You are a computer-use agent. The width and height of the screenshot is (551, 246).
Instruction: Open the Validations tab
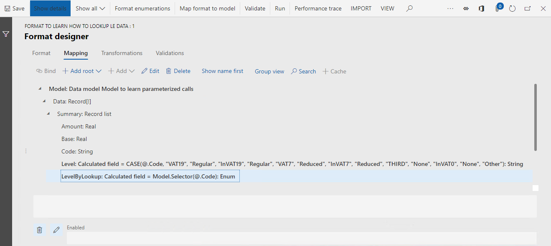pos(170,53)
